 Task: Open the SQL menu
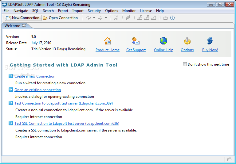click(x=35, y=11)
